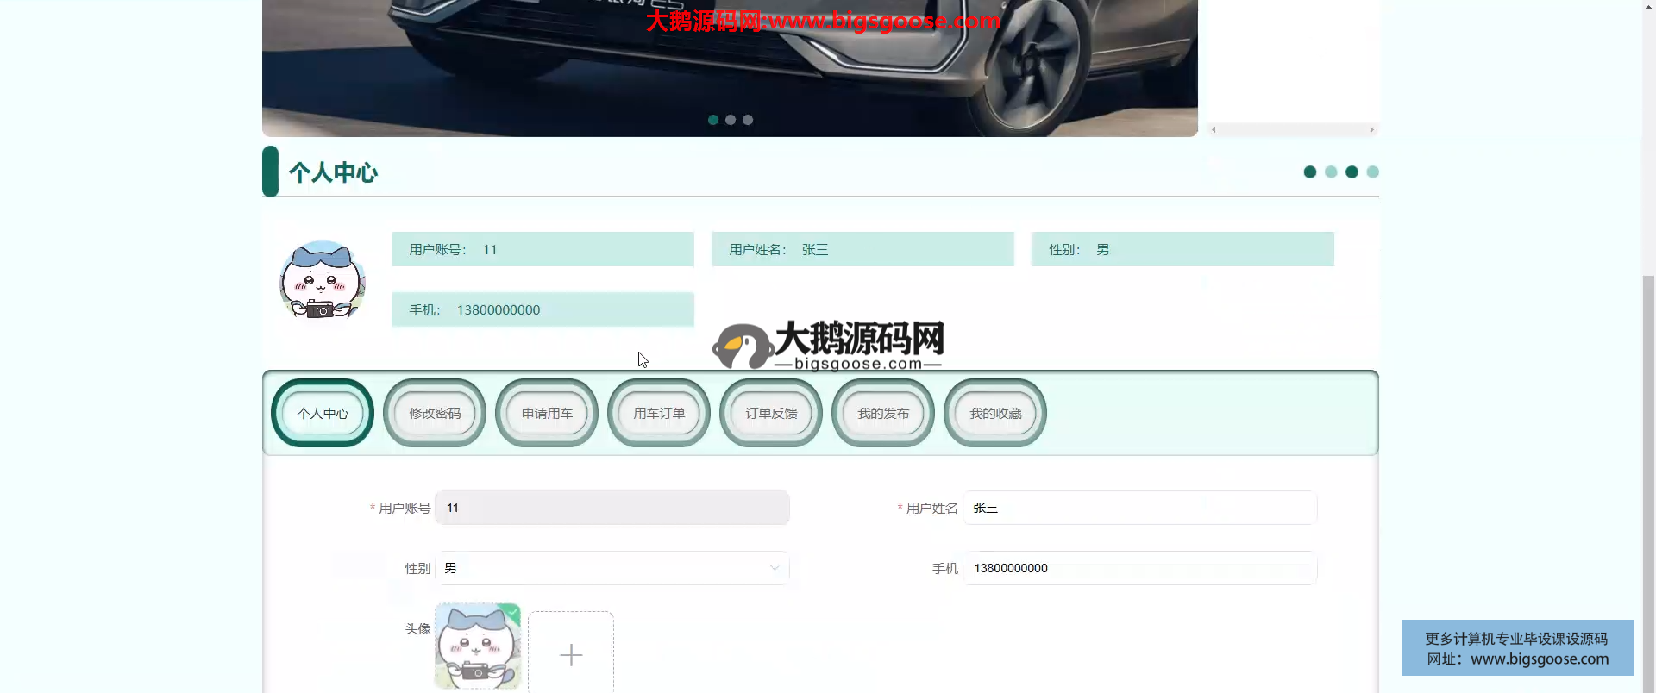
Task: Click the round profile avatar picture
Action: click(323, 280)
